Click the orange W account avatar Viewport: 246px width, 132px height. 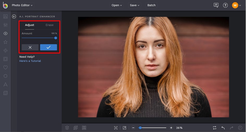pos(235,5)
